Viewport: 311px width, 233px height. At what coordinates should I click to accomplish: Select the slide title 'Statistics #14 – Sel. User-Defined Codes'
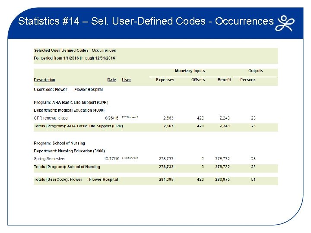pos(112,21)
